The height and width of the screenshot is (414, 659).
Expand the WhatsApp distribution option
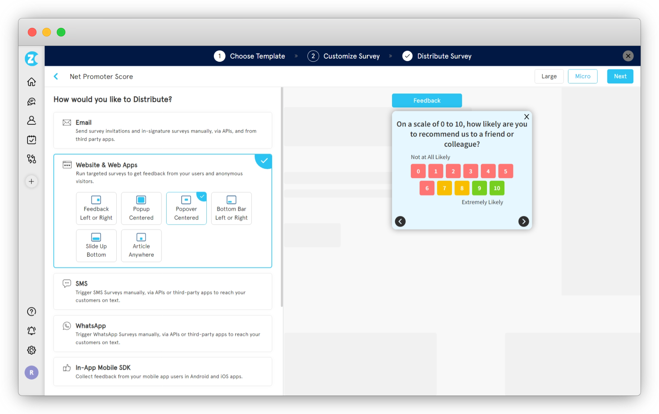(163, 333)
